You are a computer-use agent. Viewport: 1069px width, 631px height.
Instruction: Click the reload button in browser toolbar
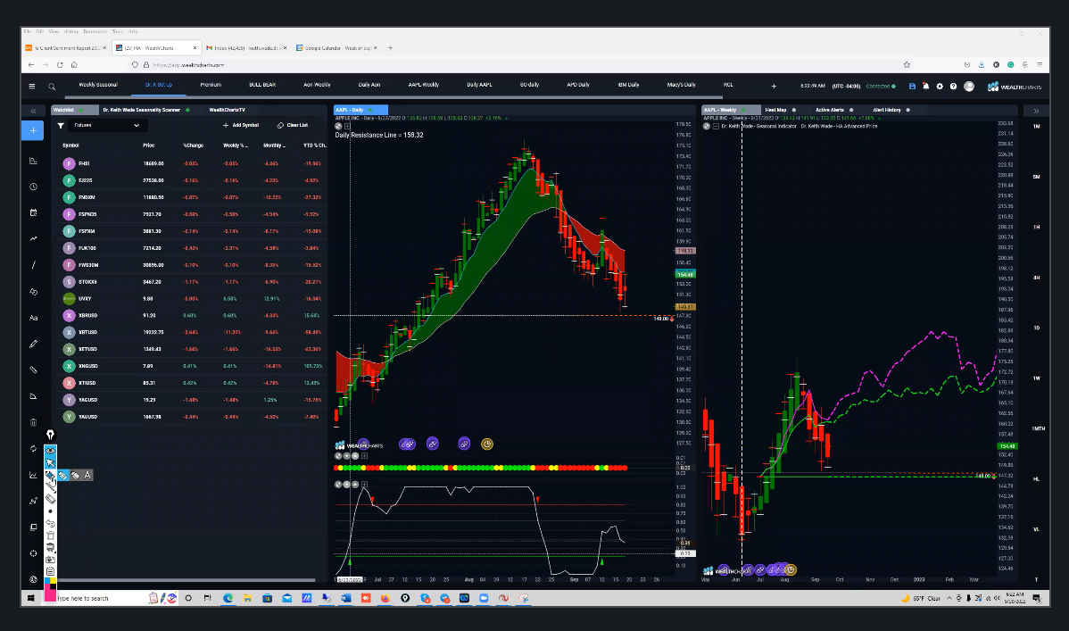[x=60, y=65]
